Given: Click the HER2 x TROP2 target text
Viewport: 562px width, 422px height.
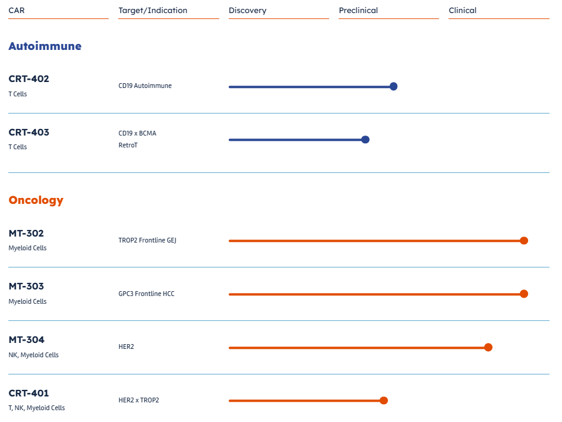Looking at the screenshot, I should click(138, 400).
